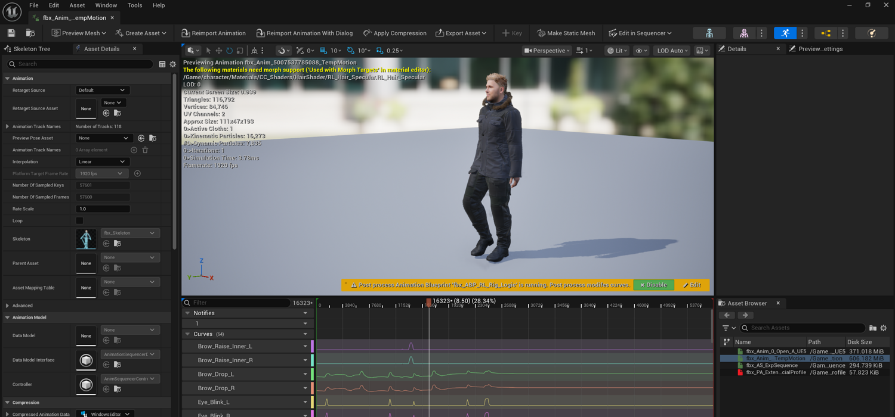Switch to Skeleton editor mode icon
The width and height of the screenshot is (895, 417).
(x=709, y=33)
